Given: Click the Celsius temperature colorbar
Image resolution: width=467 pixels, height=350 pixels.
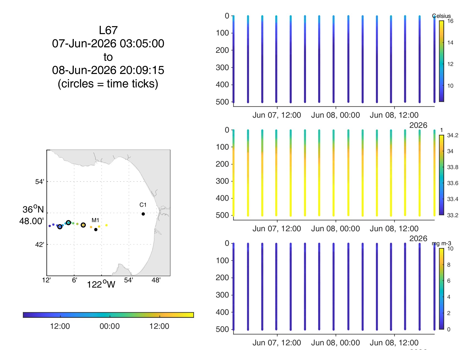Looking at the screenshot, I should pyautogui.click(x=441, y=61).
